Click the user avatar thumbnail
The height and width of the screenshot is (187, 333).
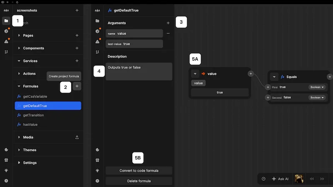pyautogui.click(x=299, y=179)
